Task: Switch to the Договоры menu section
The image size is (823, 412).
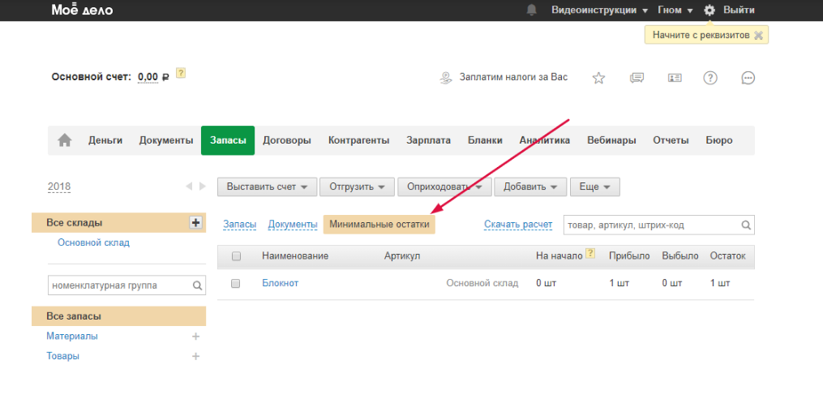Action: coord(287,140)
